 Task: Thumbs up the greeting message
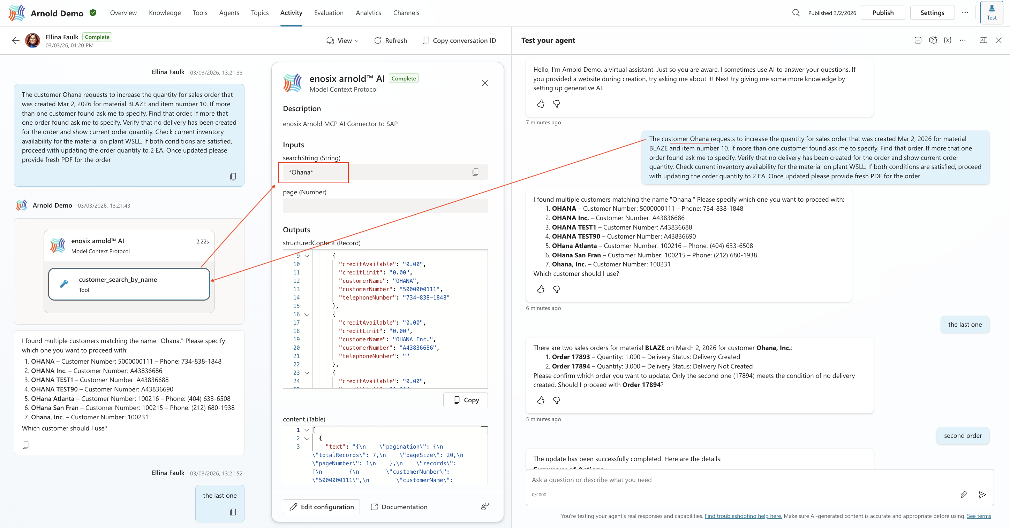coord(541,104)
